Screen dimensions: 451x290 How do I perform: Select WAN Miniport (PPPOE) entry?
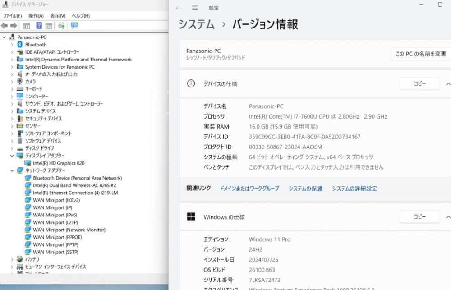(58, 237)
